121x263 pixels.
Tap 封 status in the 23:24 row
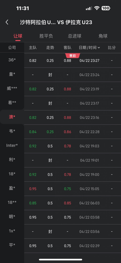pos(50,75)
